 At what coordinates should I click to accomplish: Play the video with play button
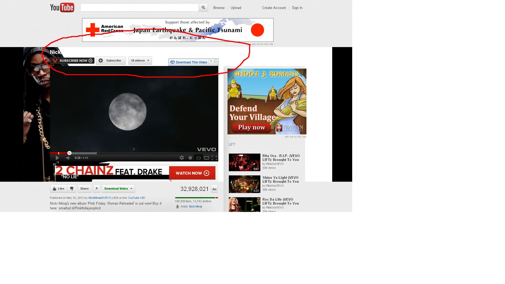[x=57, y=158]
